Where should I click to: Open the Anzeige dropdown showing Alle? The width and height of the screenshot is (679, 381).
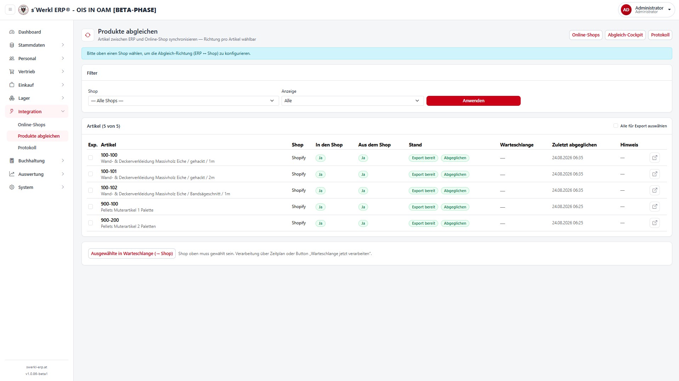click(x=352, y=101)
